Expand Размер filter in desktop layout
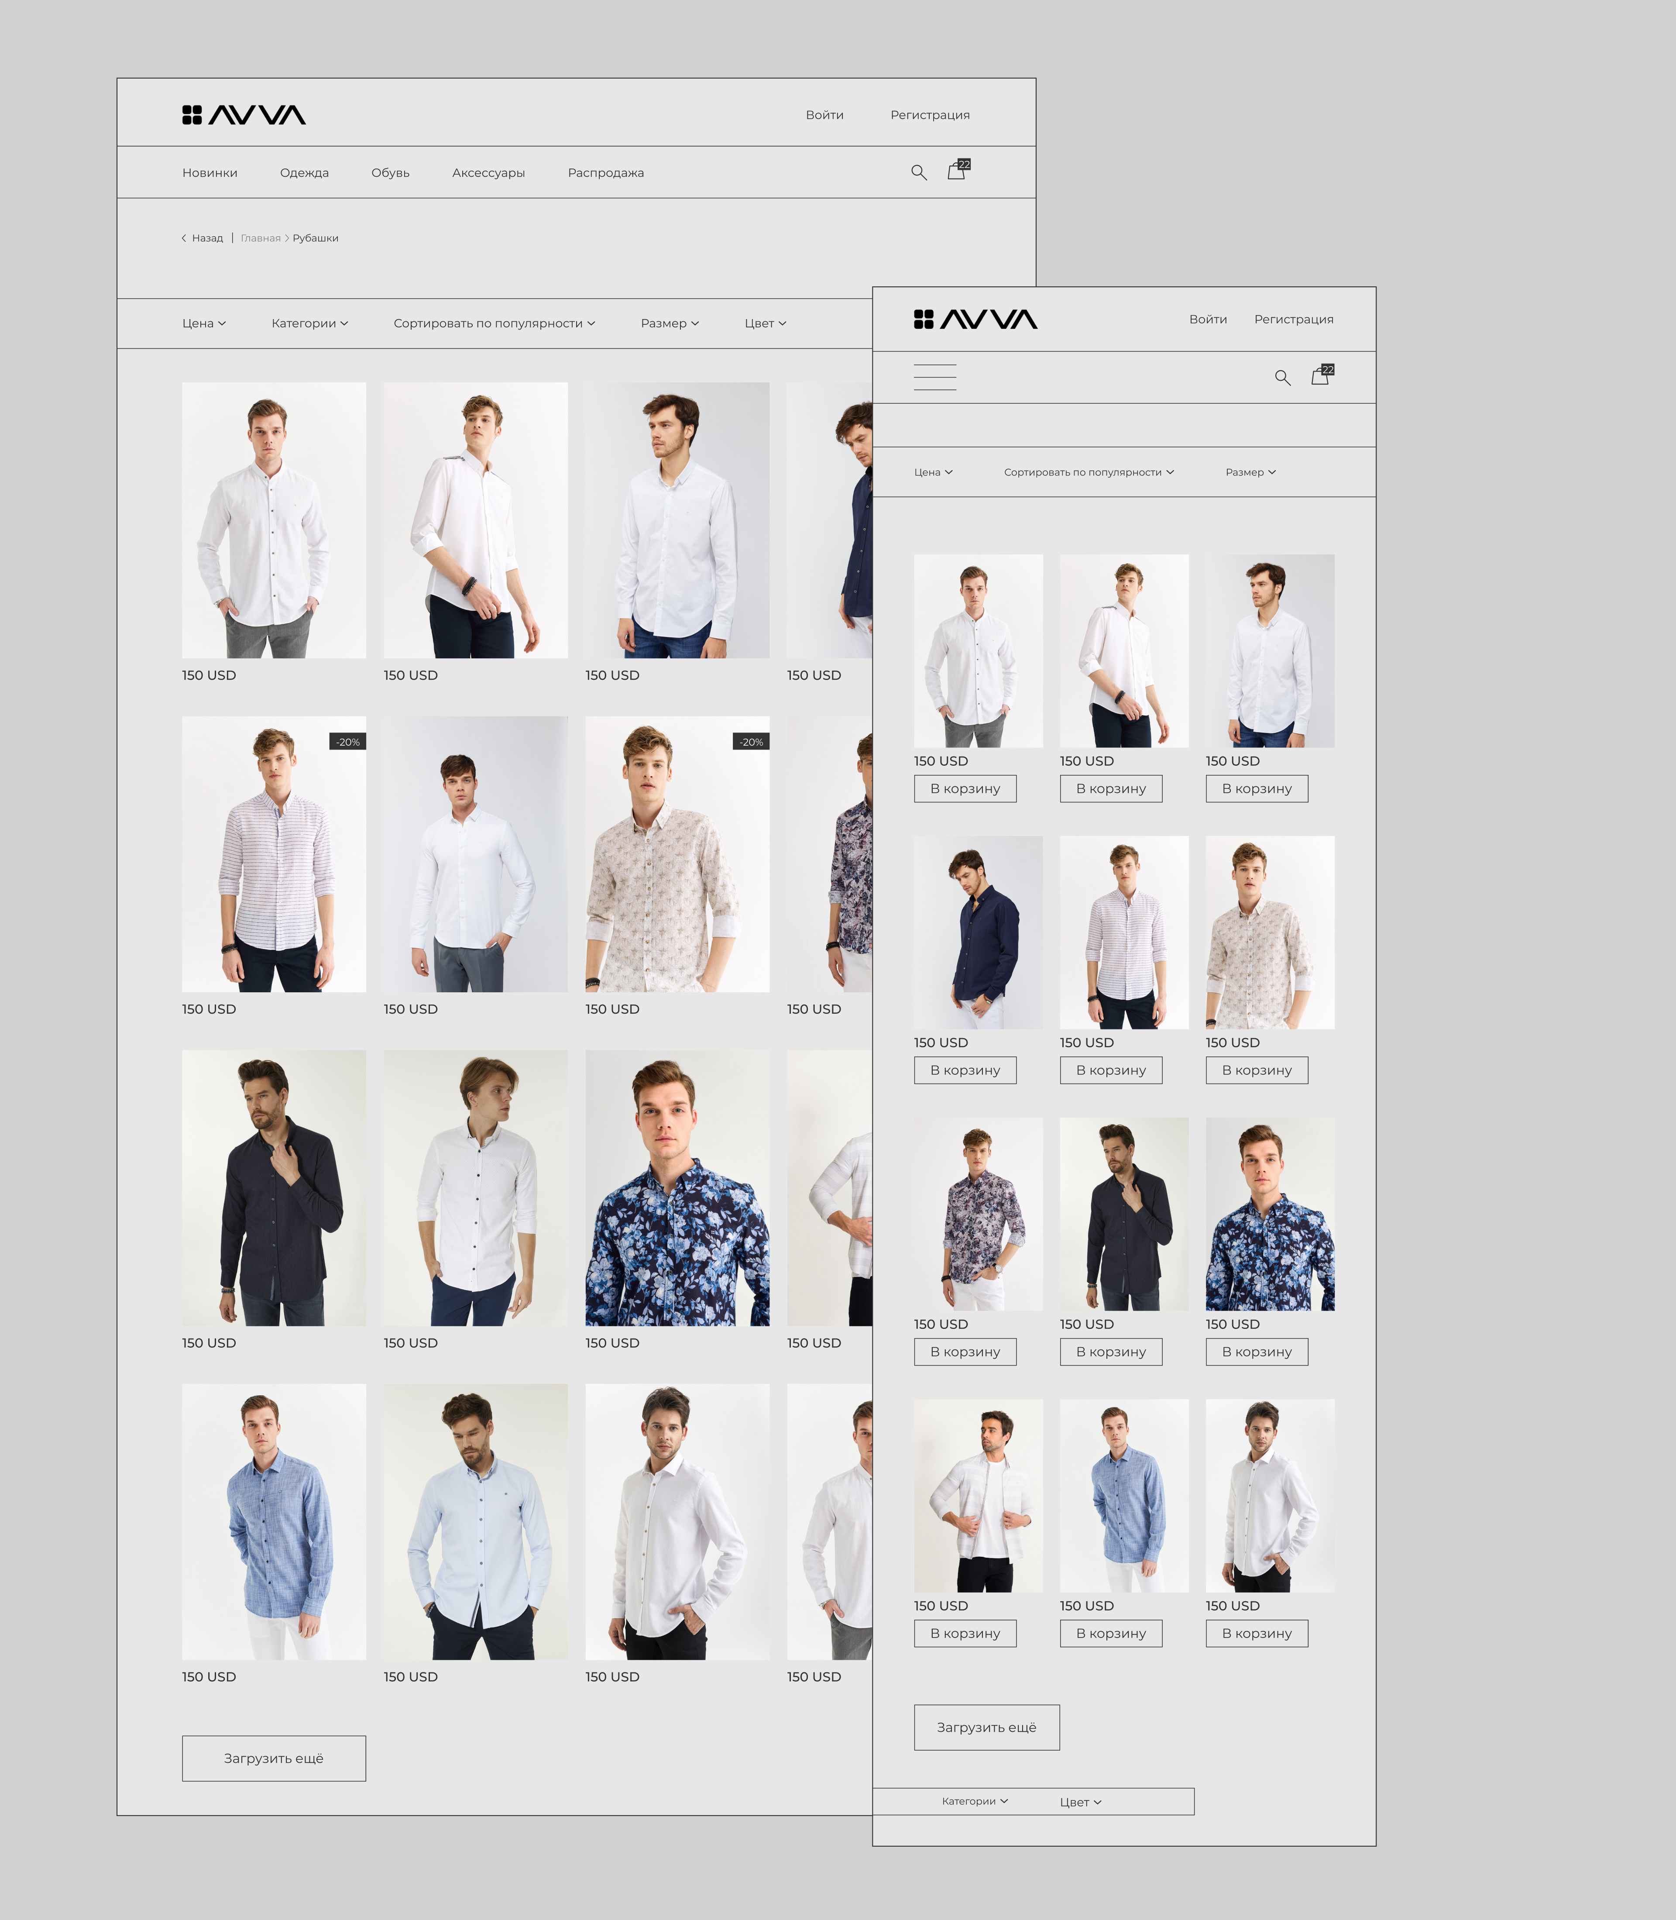1676x1920 pixels. pyautogui.click(x=670, y=324)
